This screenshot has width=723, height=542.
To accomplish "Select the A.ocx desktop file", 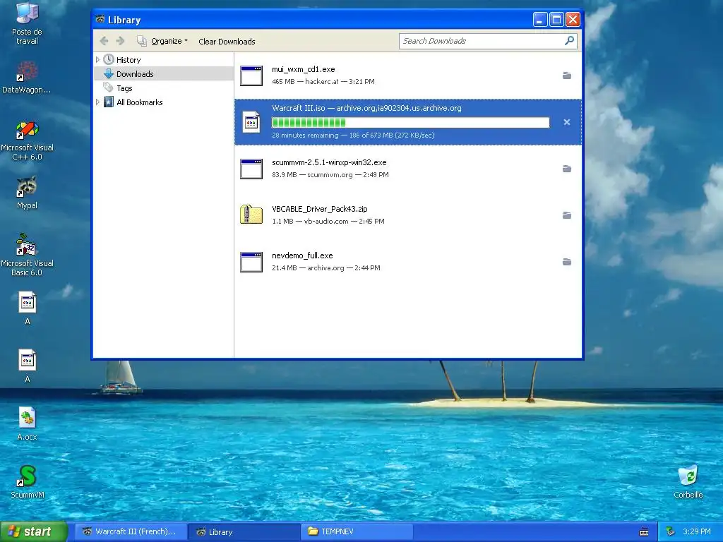I will click(x=27, y=423).
